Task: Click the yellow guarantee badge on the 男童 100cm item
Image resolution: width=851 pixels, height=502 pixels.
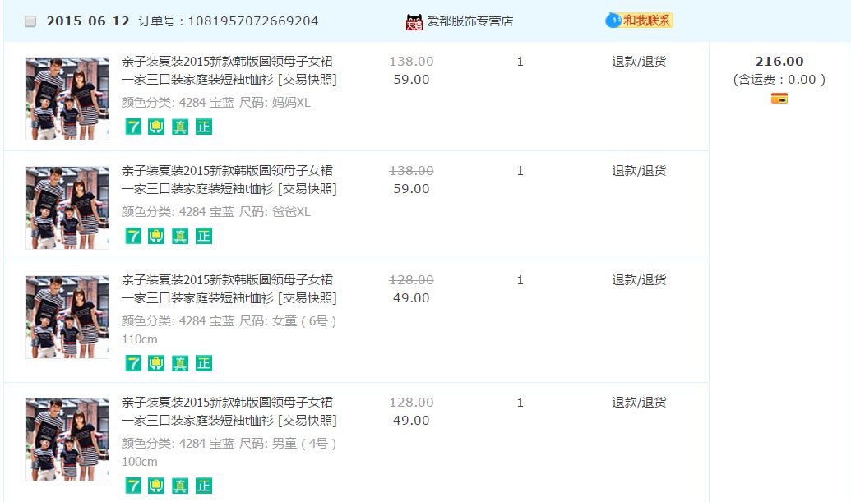Action: (x=156, y=486)
